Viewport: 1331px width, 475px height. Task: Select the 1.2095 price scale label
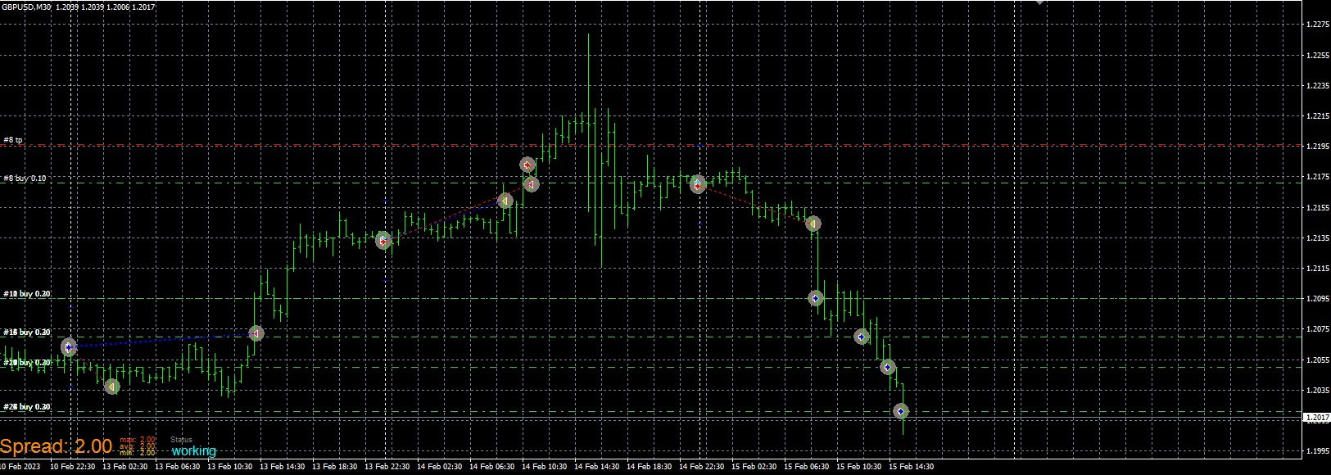[x=1318, y=299]
